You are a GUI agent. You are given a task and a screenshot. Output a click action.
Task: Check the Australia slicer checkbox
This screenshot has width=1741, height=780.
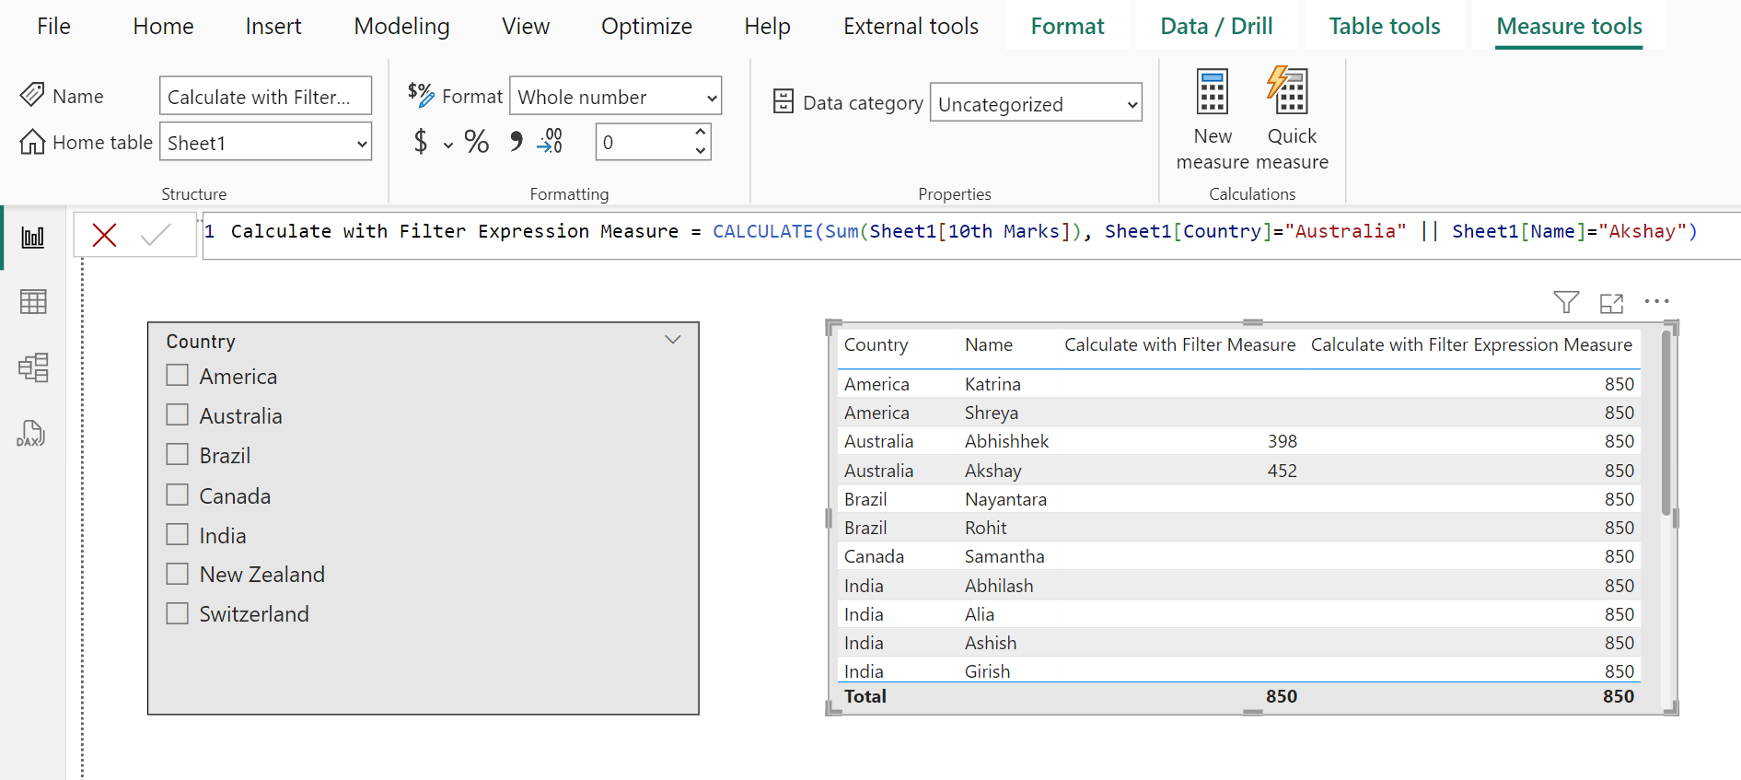point(178,415)
